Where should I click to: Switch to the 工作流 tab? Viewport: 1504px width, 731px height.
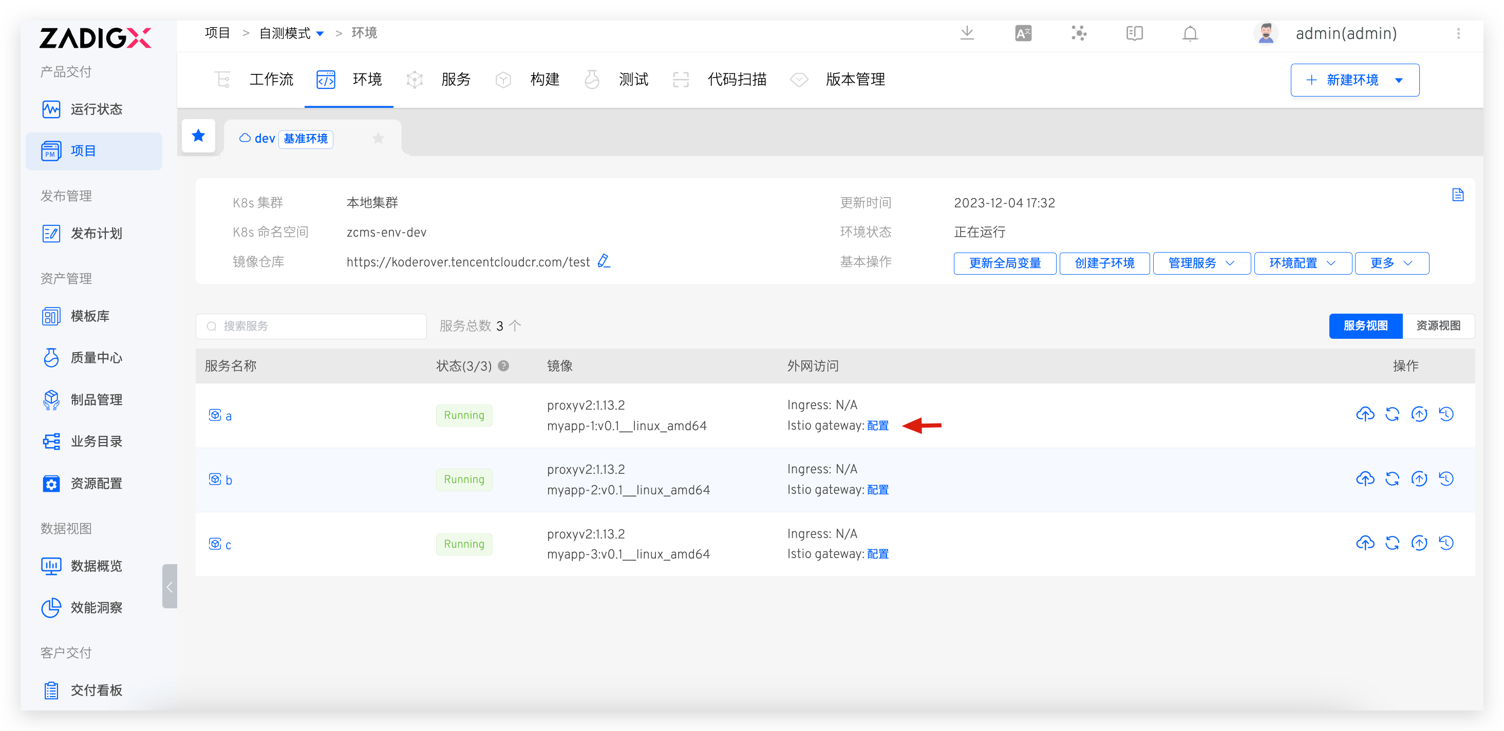(271, 80)
